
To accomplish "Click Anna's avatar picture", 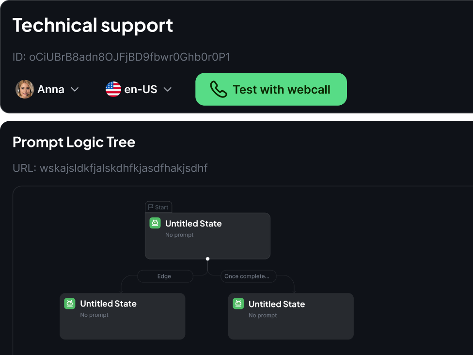I will [24, 89].
